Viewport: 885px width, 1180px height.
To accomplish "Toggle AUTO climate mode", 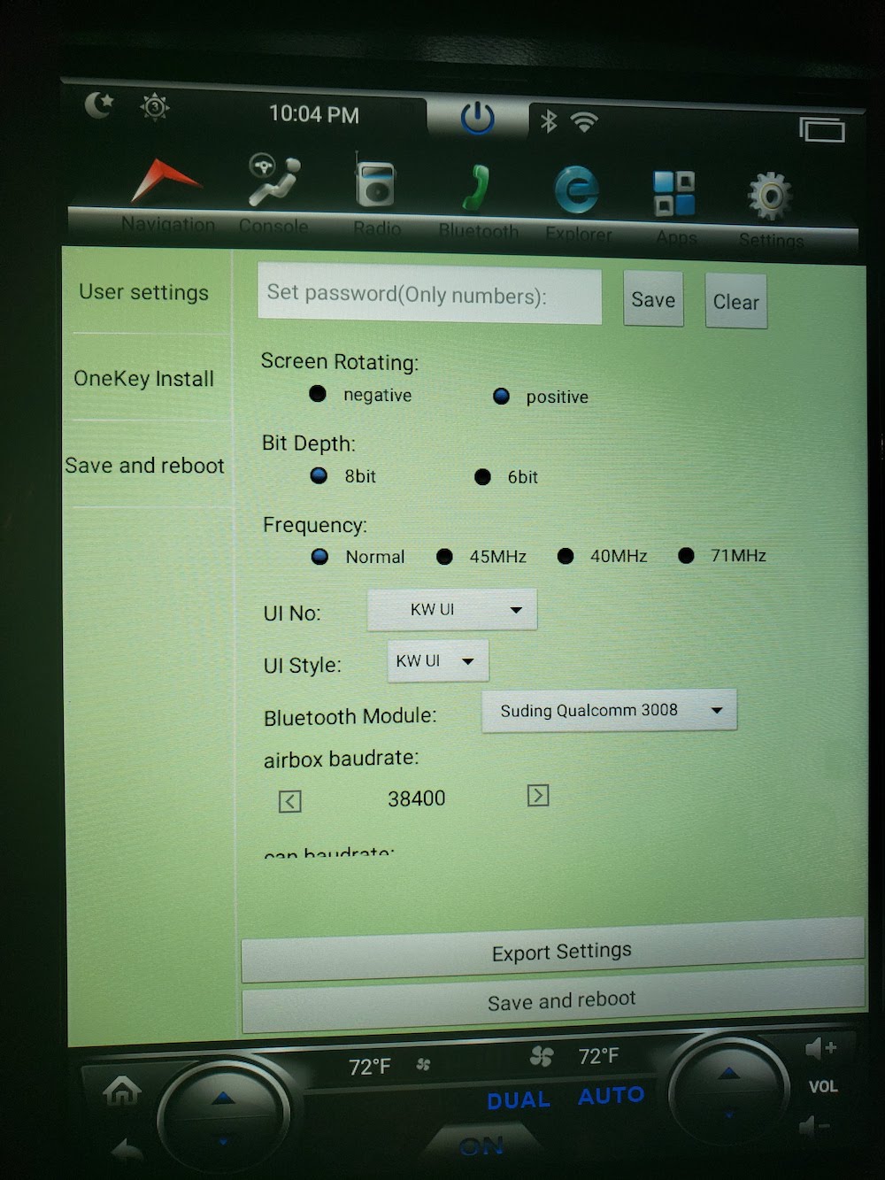I will 611,1096.
